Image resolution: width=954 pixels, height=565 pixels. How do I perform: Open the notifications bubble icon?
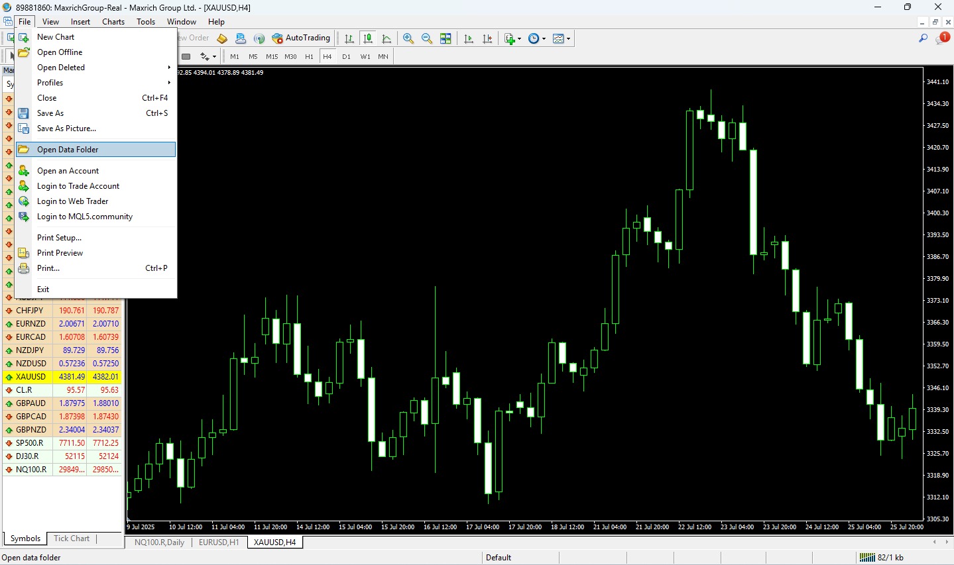pos(942,38)
